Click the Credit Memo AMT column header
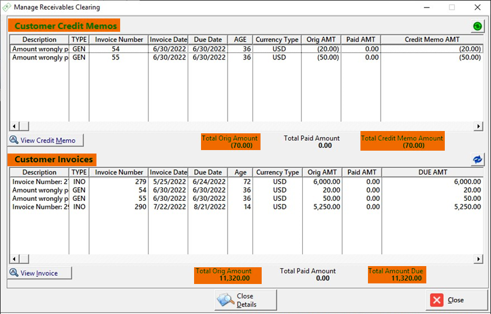The height and width of the screenshot is (314, 491). (x=432, y=39)
